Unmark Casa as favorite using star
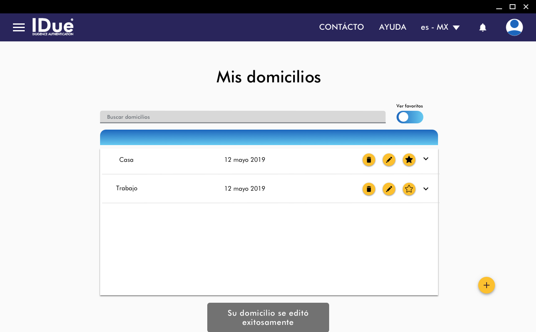 [x=409, y=160]
